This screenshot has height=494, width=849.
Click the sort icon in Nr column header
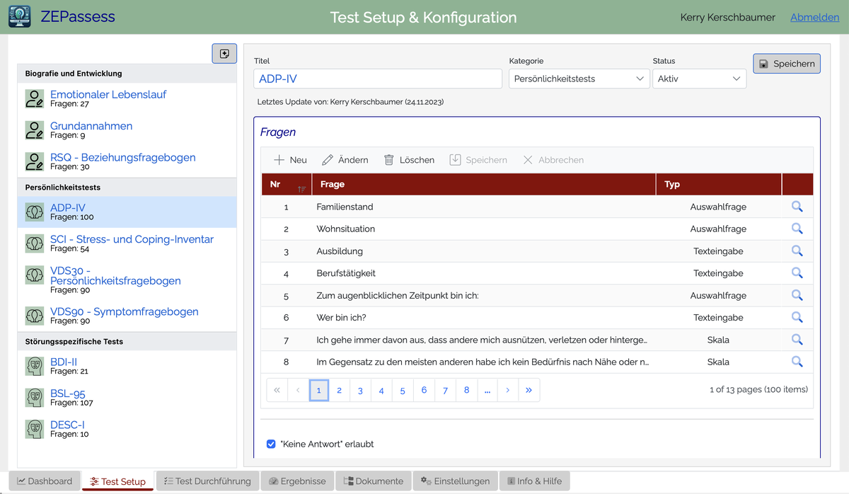click(x=302, y=188)
